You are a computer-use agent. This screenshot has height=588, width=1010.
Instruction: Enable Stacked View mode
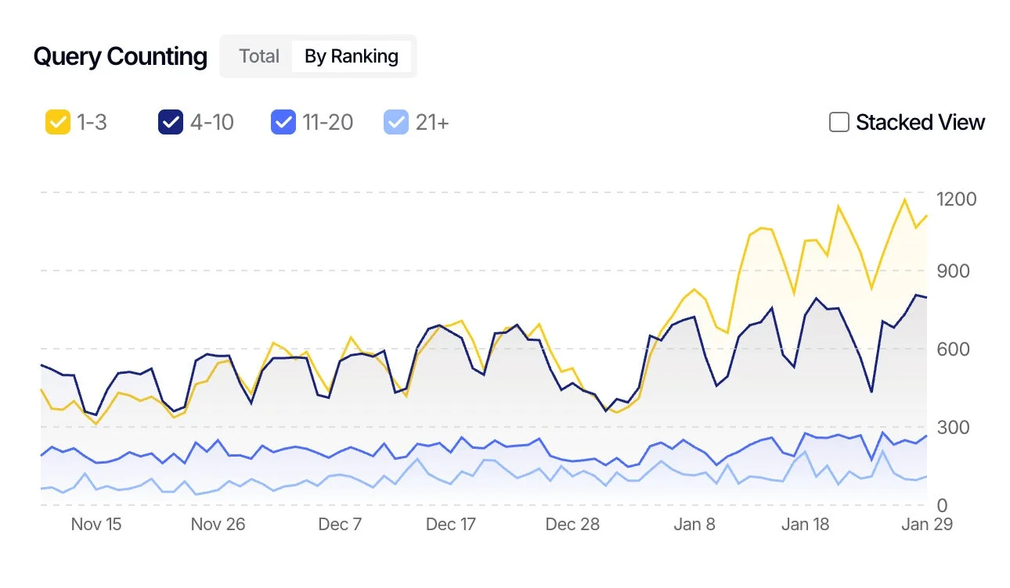(x=839, y=122)
